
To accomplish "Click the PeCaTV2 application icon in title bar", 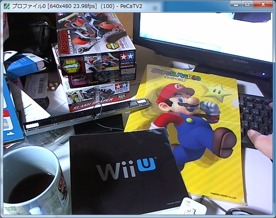I will pos(7,6).
